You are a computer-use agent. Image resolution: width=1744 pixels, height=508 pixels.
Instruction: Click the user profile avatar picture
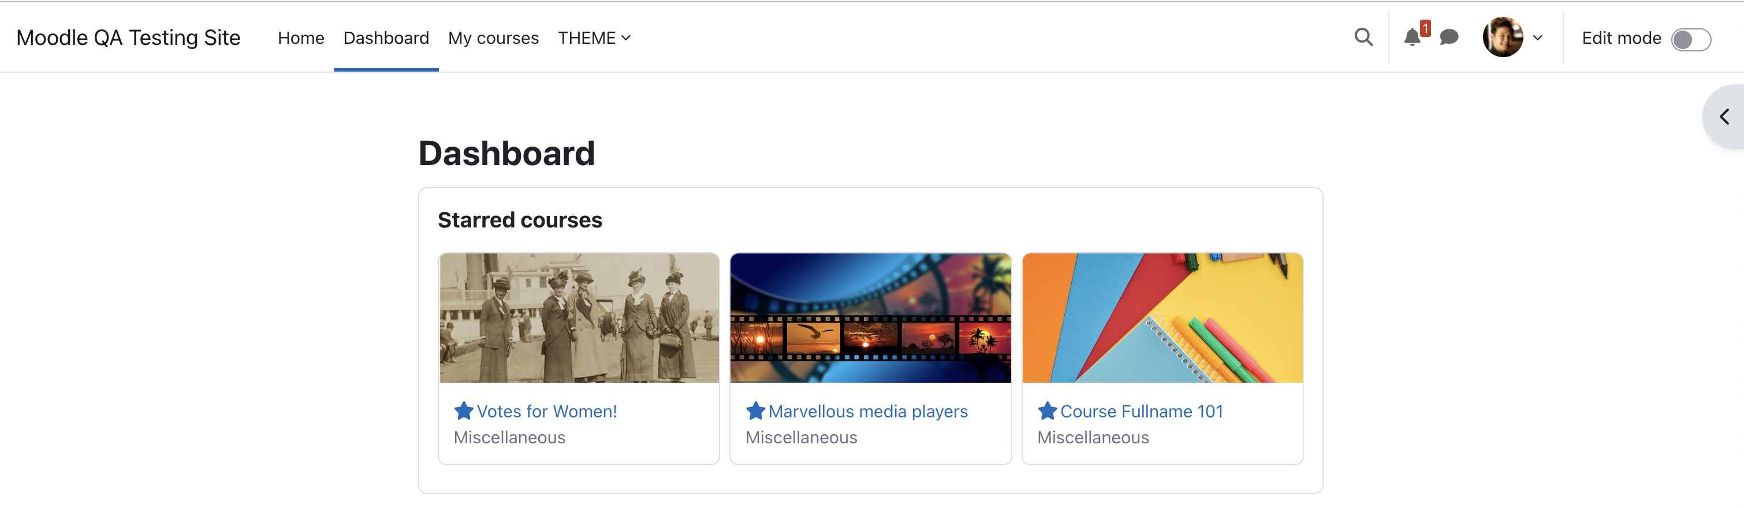(1502, 37)
